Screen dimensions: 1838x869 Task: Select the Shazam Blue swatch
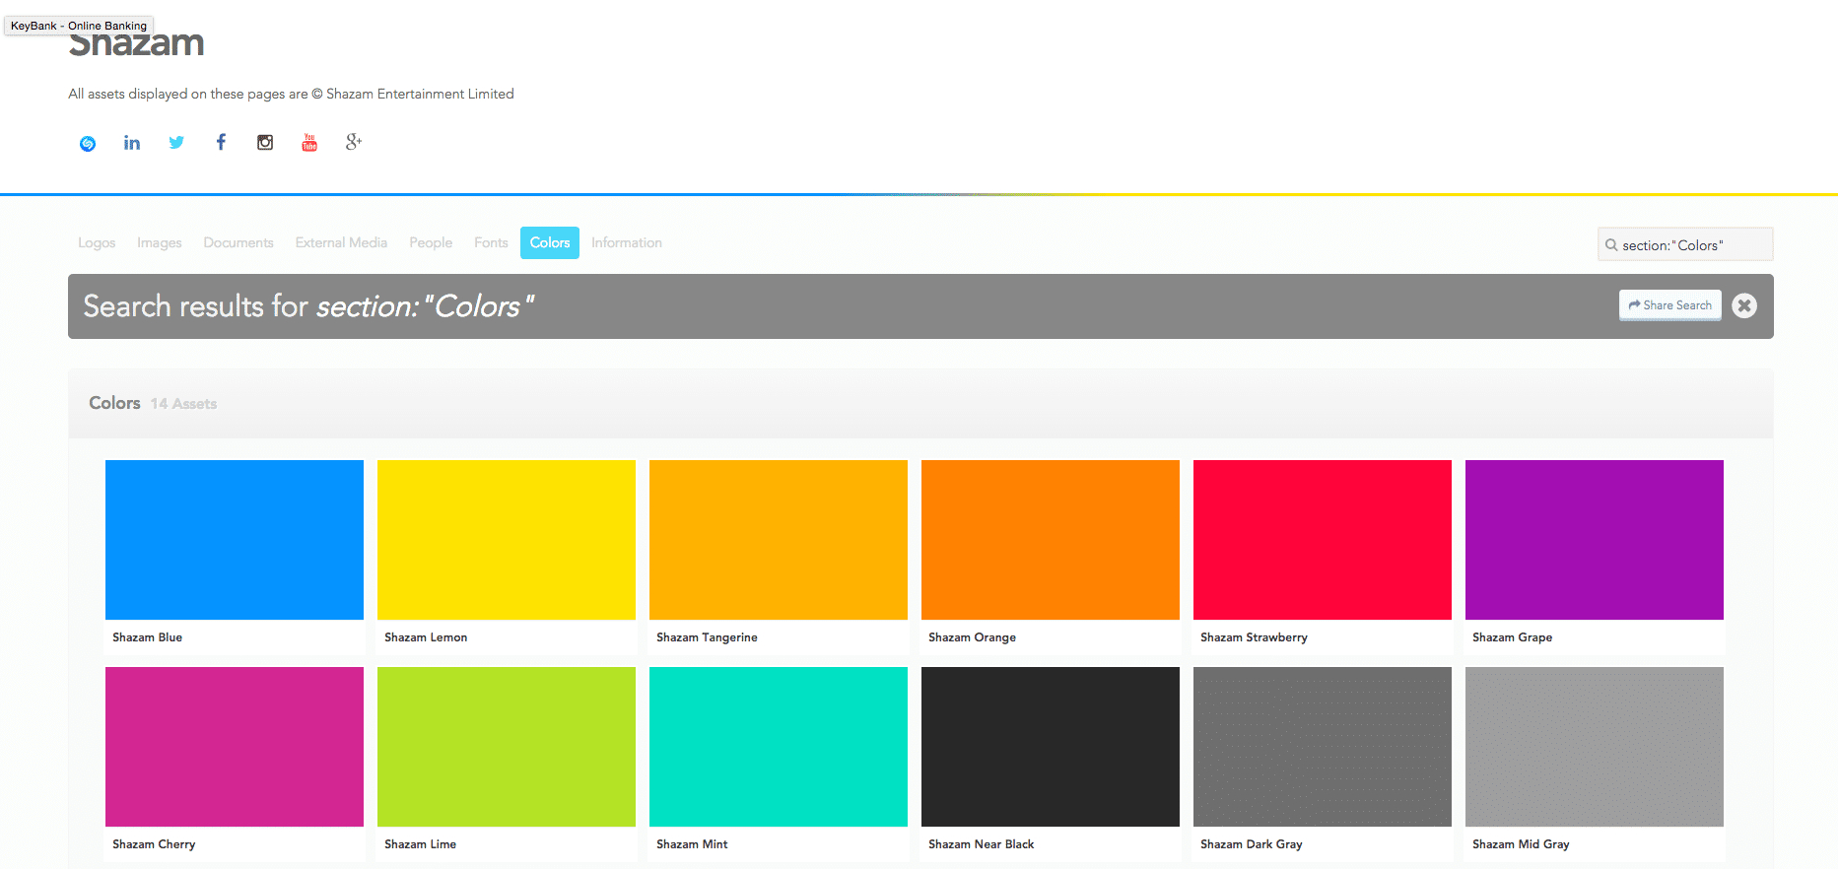point(235,540)
